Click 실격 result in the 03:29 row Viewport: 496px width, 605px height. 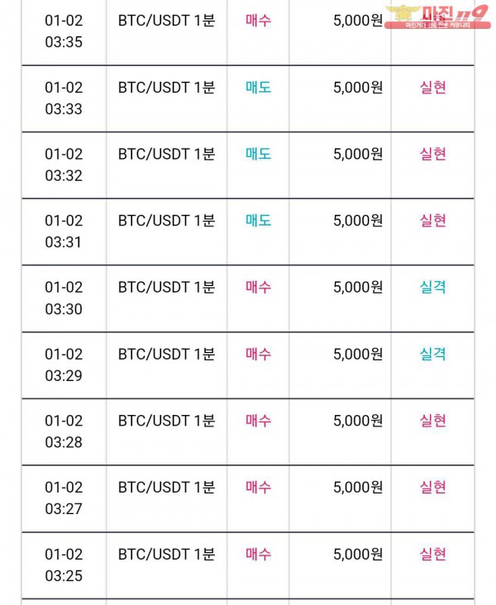click(x=432, y=354)
